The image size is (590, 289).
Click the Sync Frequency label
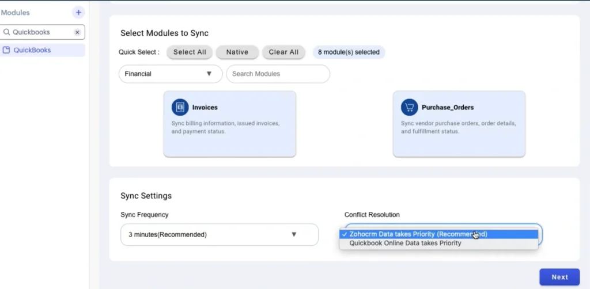[x=145, y=215]
